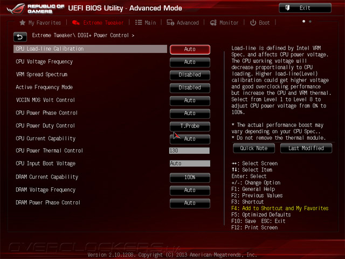This screenshot has height=259, width=345.
Task: Open DRAM Current Capability 100% dropdown
Action: pos(190,178)
